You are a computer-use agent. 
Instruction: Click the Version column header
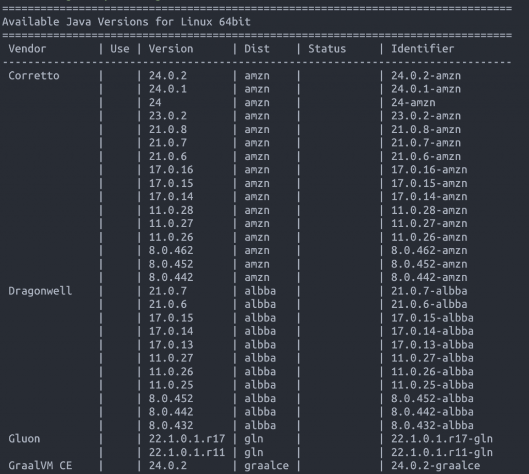tap(170, 49)
